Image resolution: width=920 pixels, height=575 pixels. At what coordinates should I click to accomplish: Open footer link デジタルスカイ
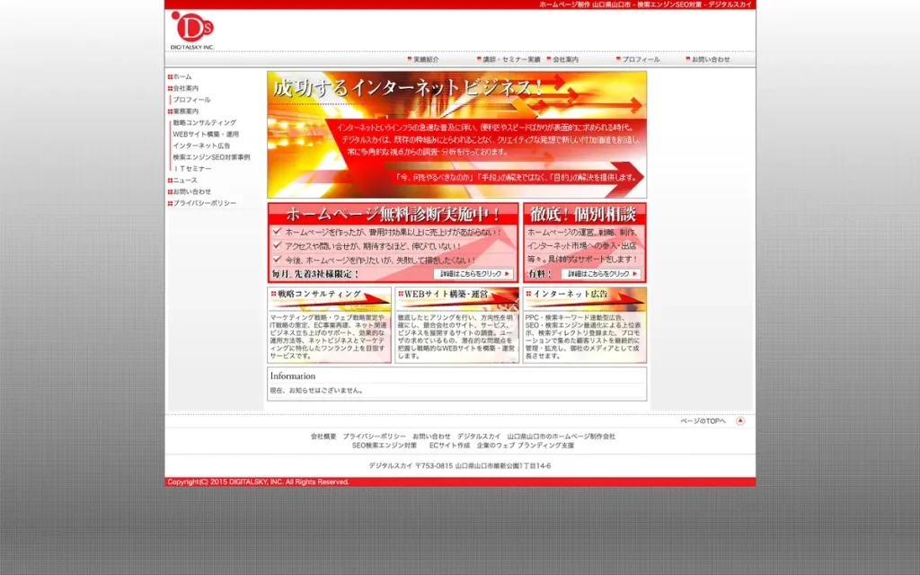479,437
